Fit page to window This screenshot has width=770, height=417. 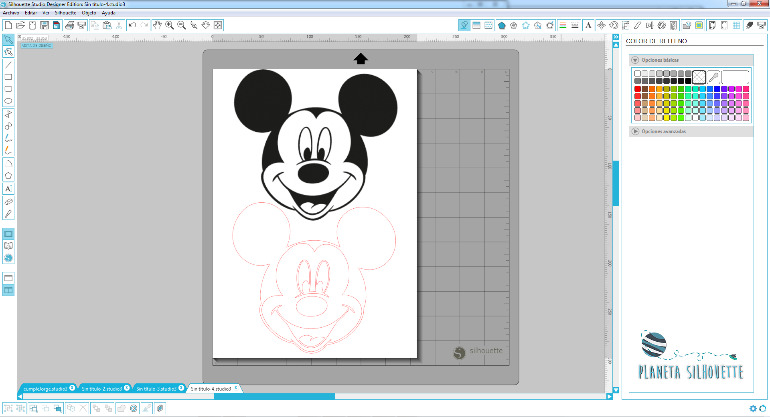tap(218, 25)
